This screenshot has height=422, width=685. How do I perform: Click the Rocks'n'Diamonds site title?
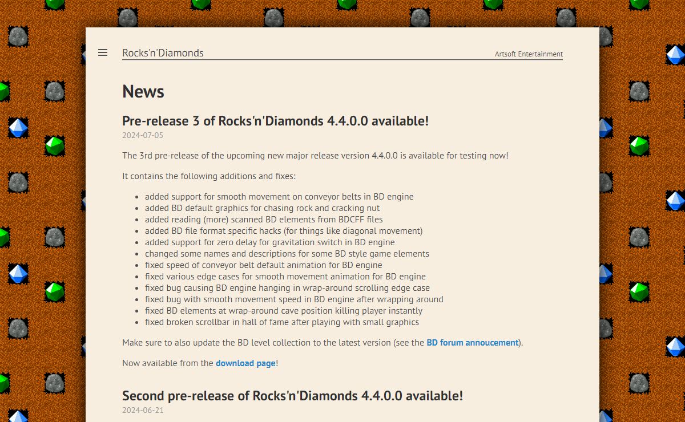click(x=163, y=53)
